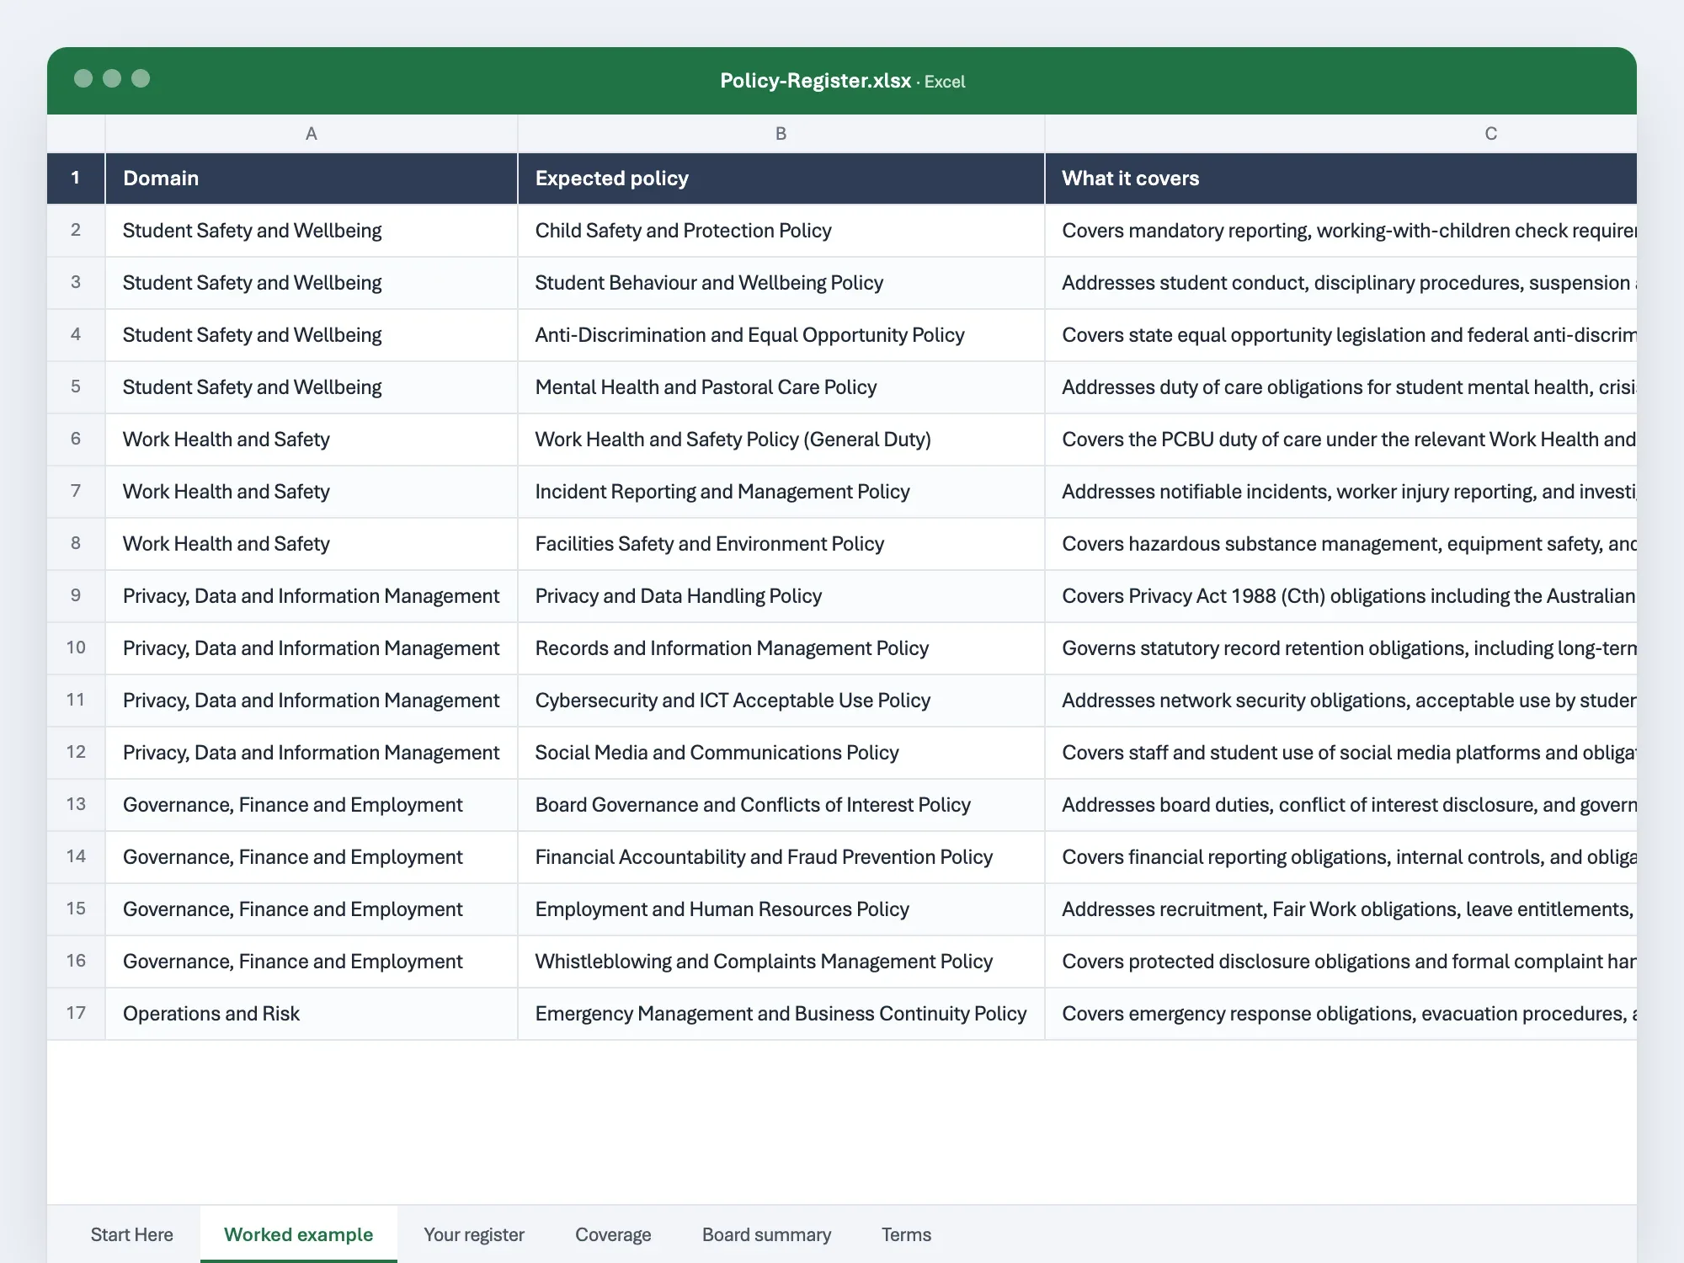Click the What it covers header cell

click(1340, 178)
